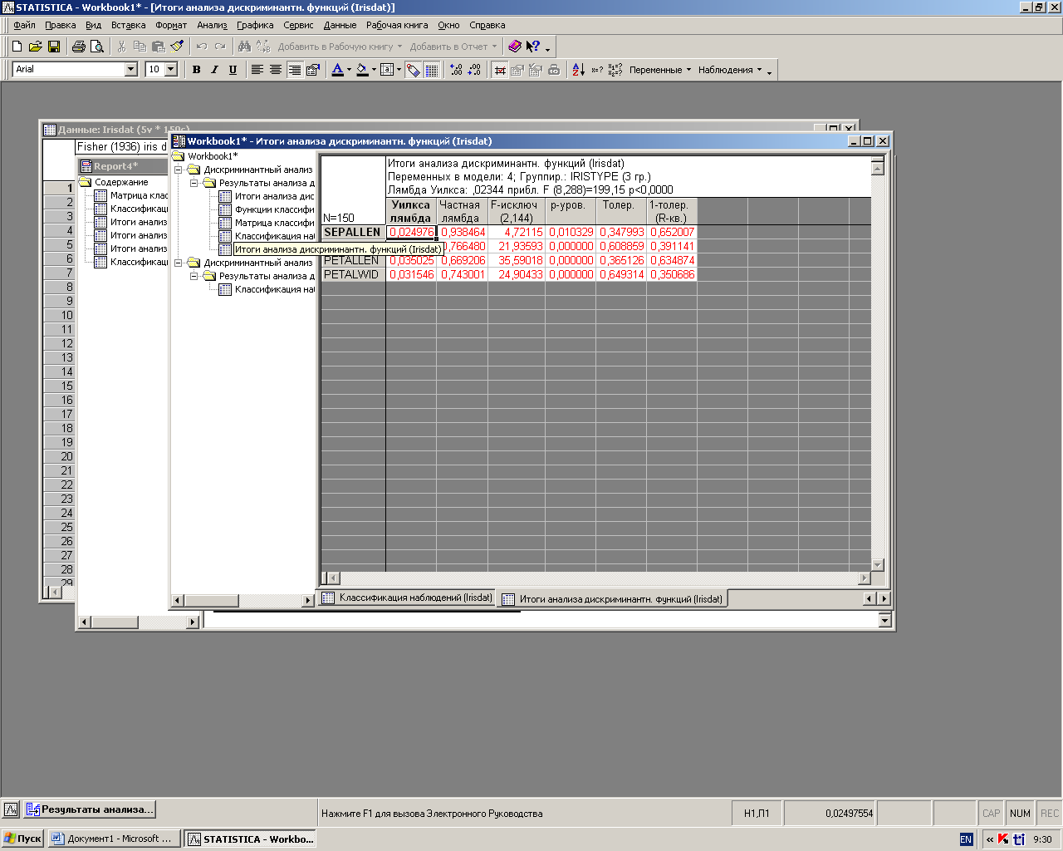Collapse first Дискриминантный анализ folder
Screen dimensions: 1063x851
coord(178,170)
